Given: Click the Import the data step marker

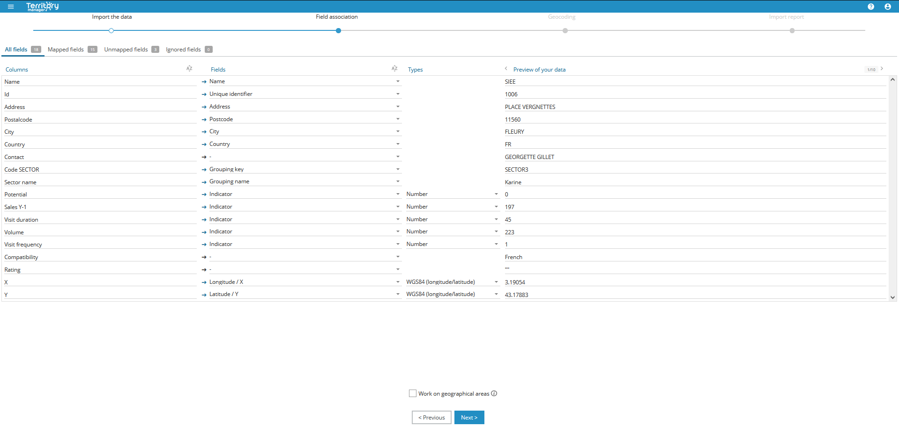Looking at the screenshot, I should pos(111,31).
